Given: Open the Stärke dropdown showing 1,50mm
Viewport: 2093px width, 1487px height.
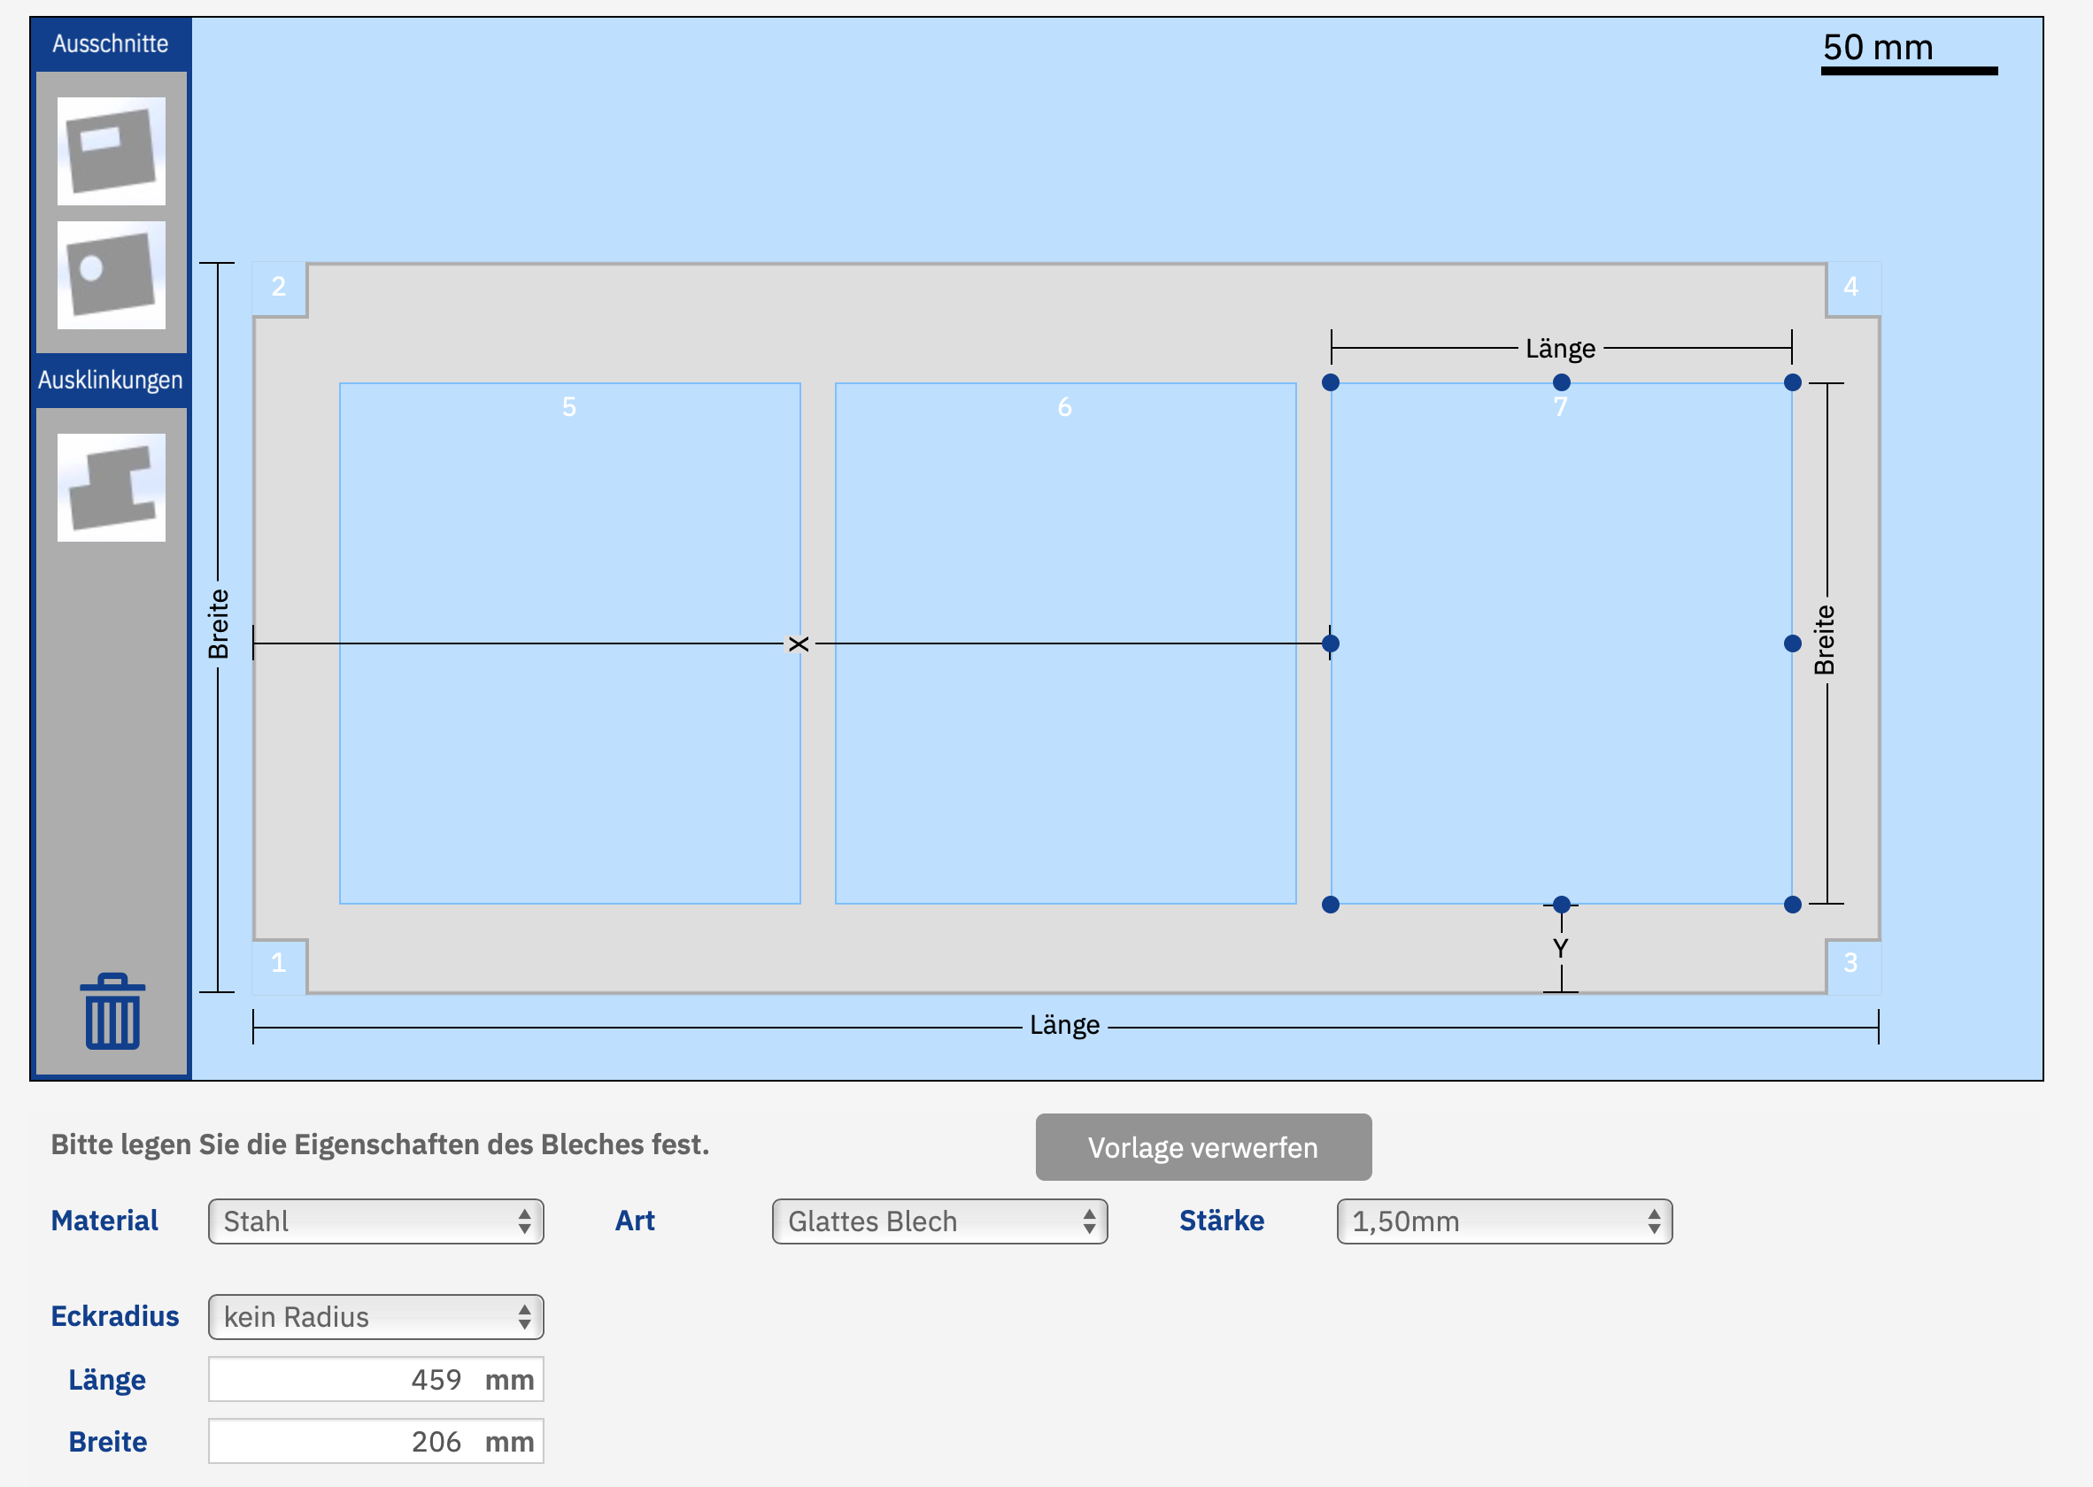Looking at the screenshot, I should 1503,1221.
